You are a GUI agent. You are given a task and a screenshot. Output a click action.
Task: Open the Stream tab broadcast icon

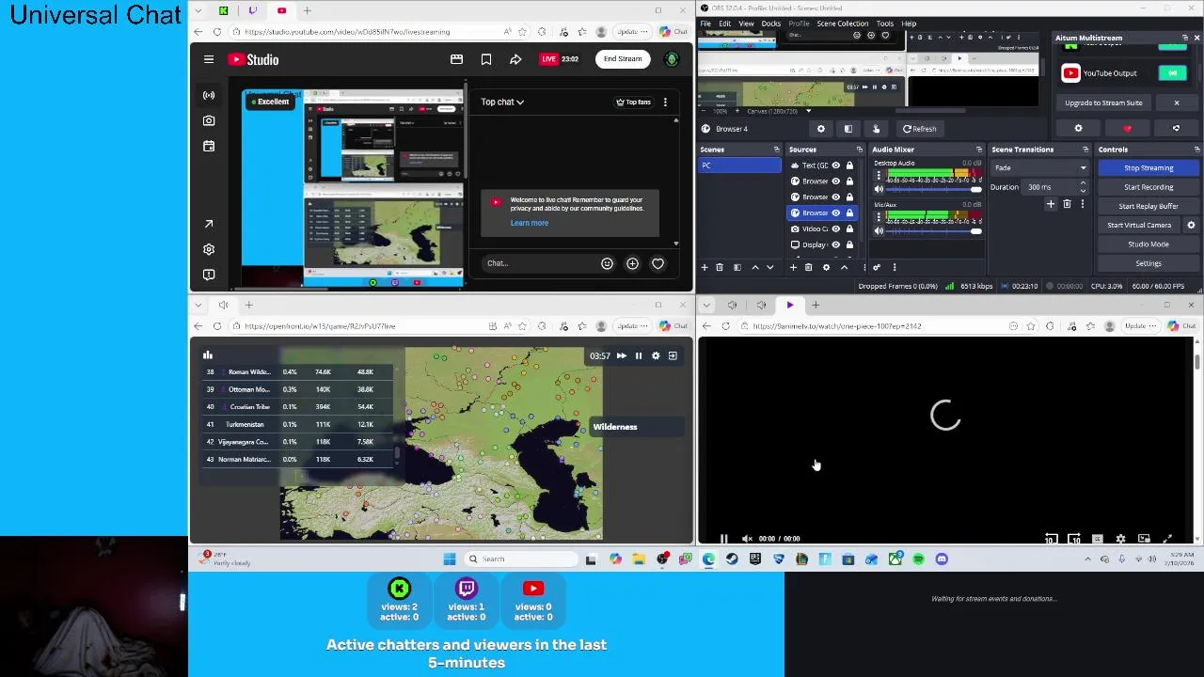(x=209, y=95)
